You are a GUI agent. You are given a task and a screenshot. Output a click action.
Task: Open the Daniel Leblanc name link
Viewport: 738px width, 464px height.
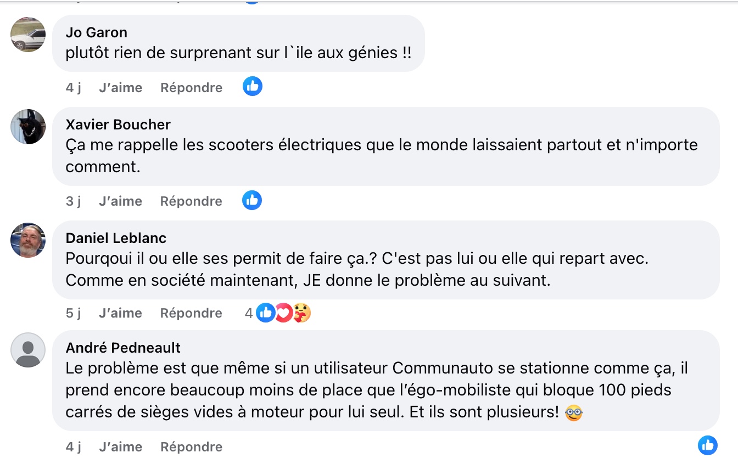116,238
